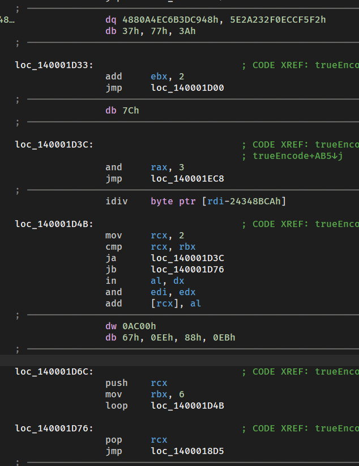Click the 'add ebx, 2' instruction
The height and width of the screenshot is (466, 359).
point(145,77)
